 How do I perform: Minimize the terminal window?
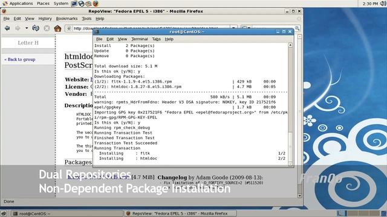[x=278, y=31]
